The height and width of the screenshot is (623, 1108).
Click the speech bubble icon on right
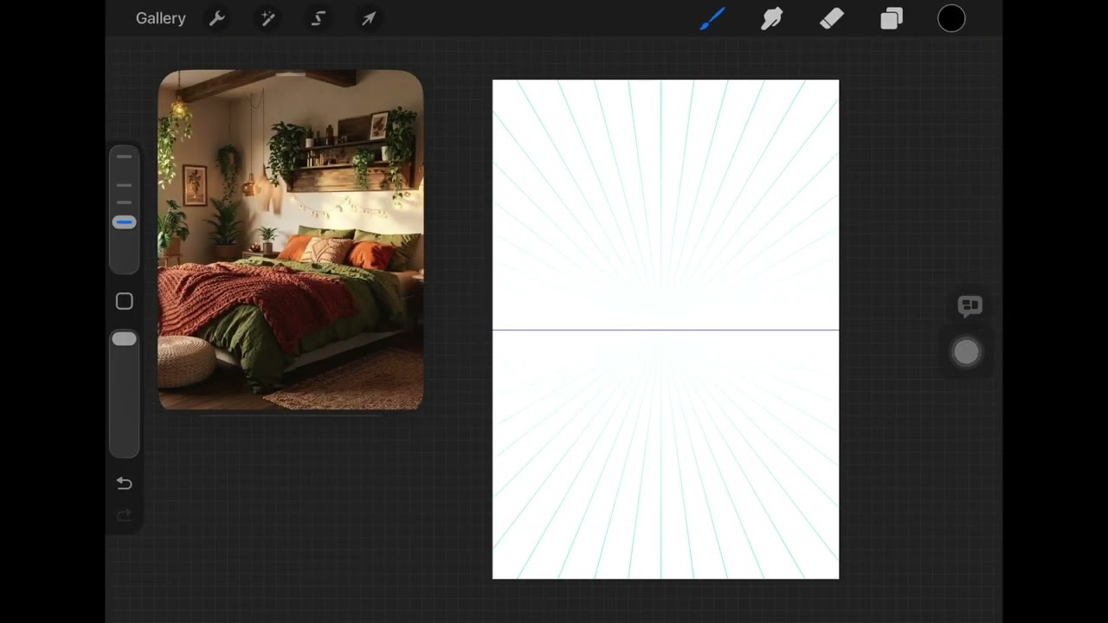click(x=969, y=305)
